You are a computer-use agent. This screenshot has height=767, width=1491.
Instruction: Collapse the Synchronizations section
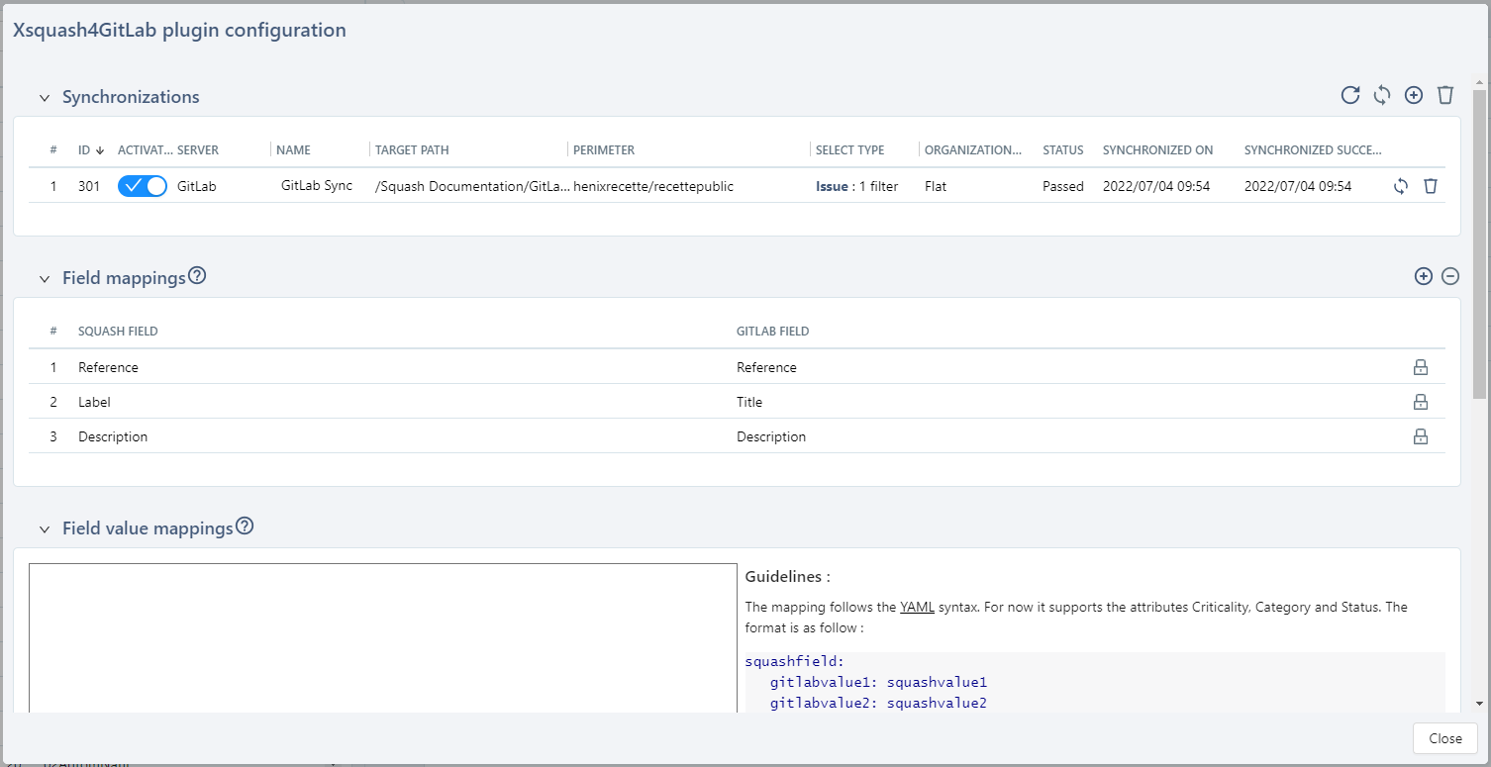click(44, 97)
